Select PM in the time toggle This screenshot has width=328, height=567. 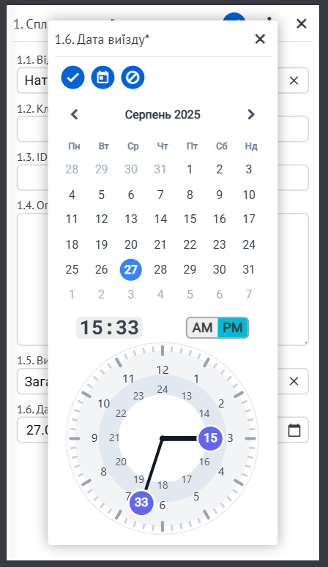tap(233, 328)
